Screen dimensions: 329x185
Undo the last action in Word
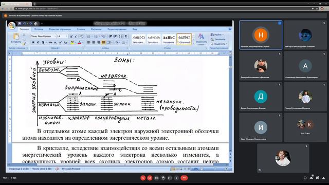(x=24, y=24)
